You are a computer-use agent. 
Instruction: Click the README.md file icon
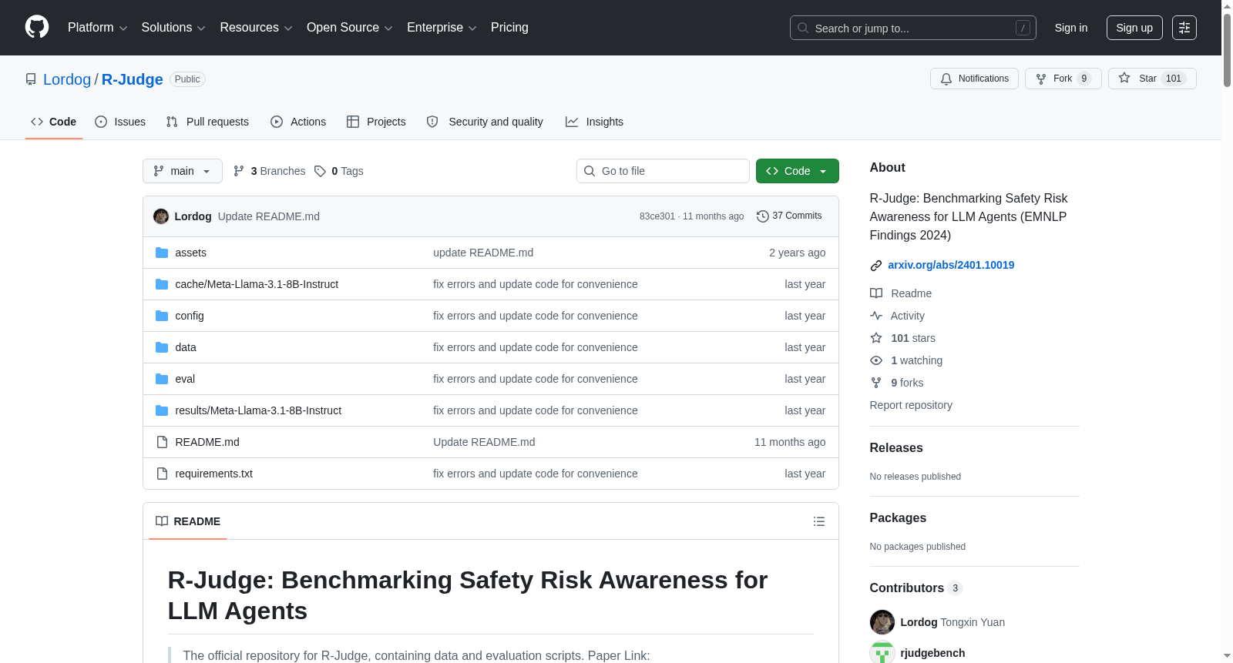[x=162, y=442]
